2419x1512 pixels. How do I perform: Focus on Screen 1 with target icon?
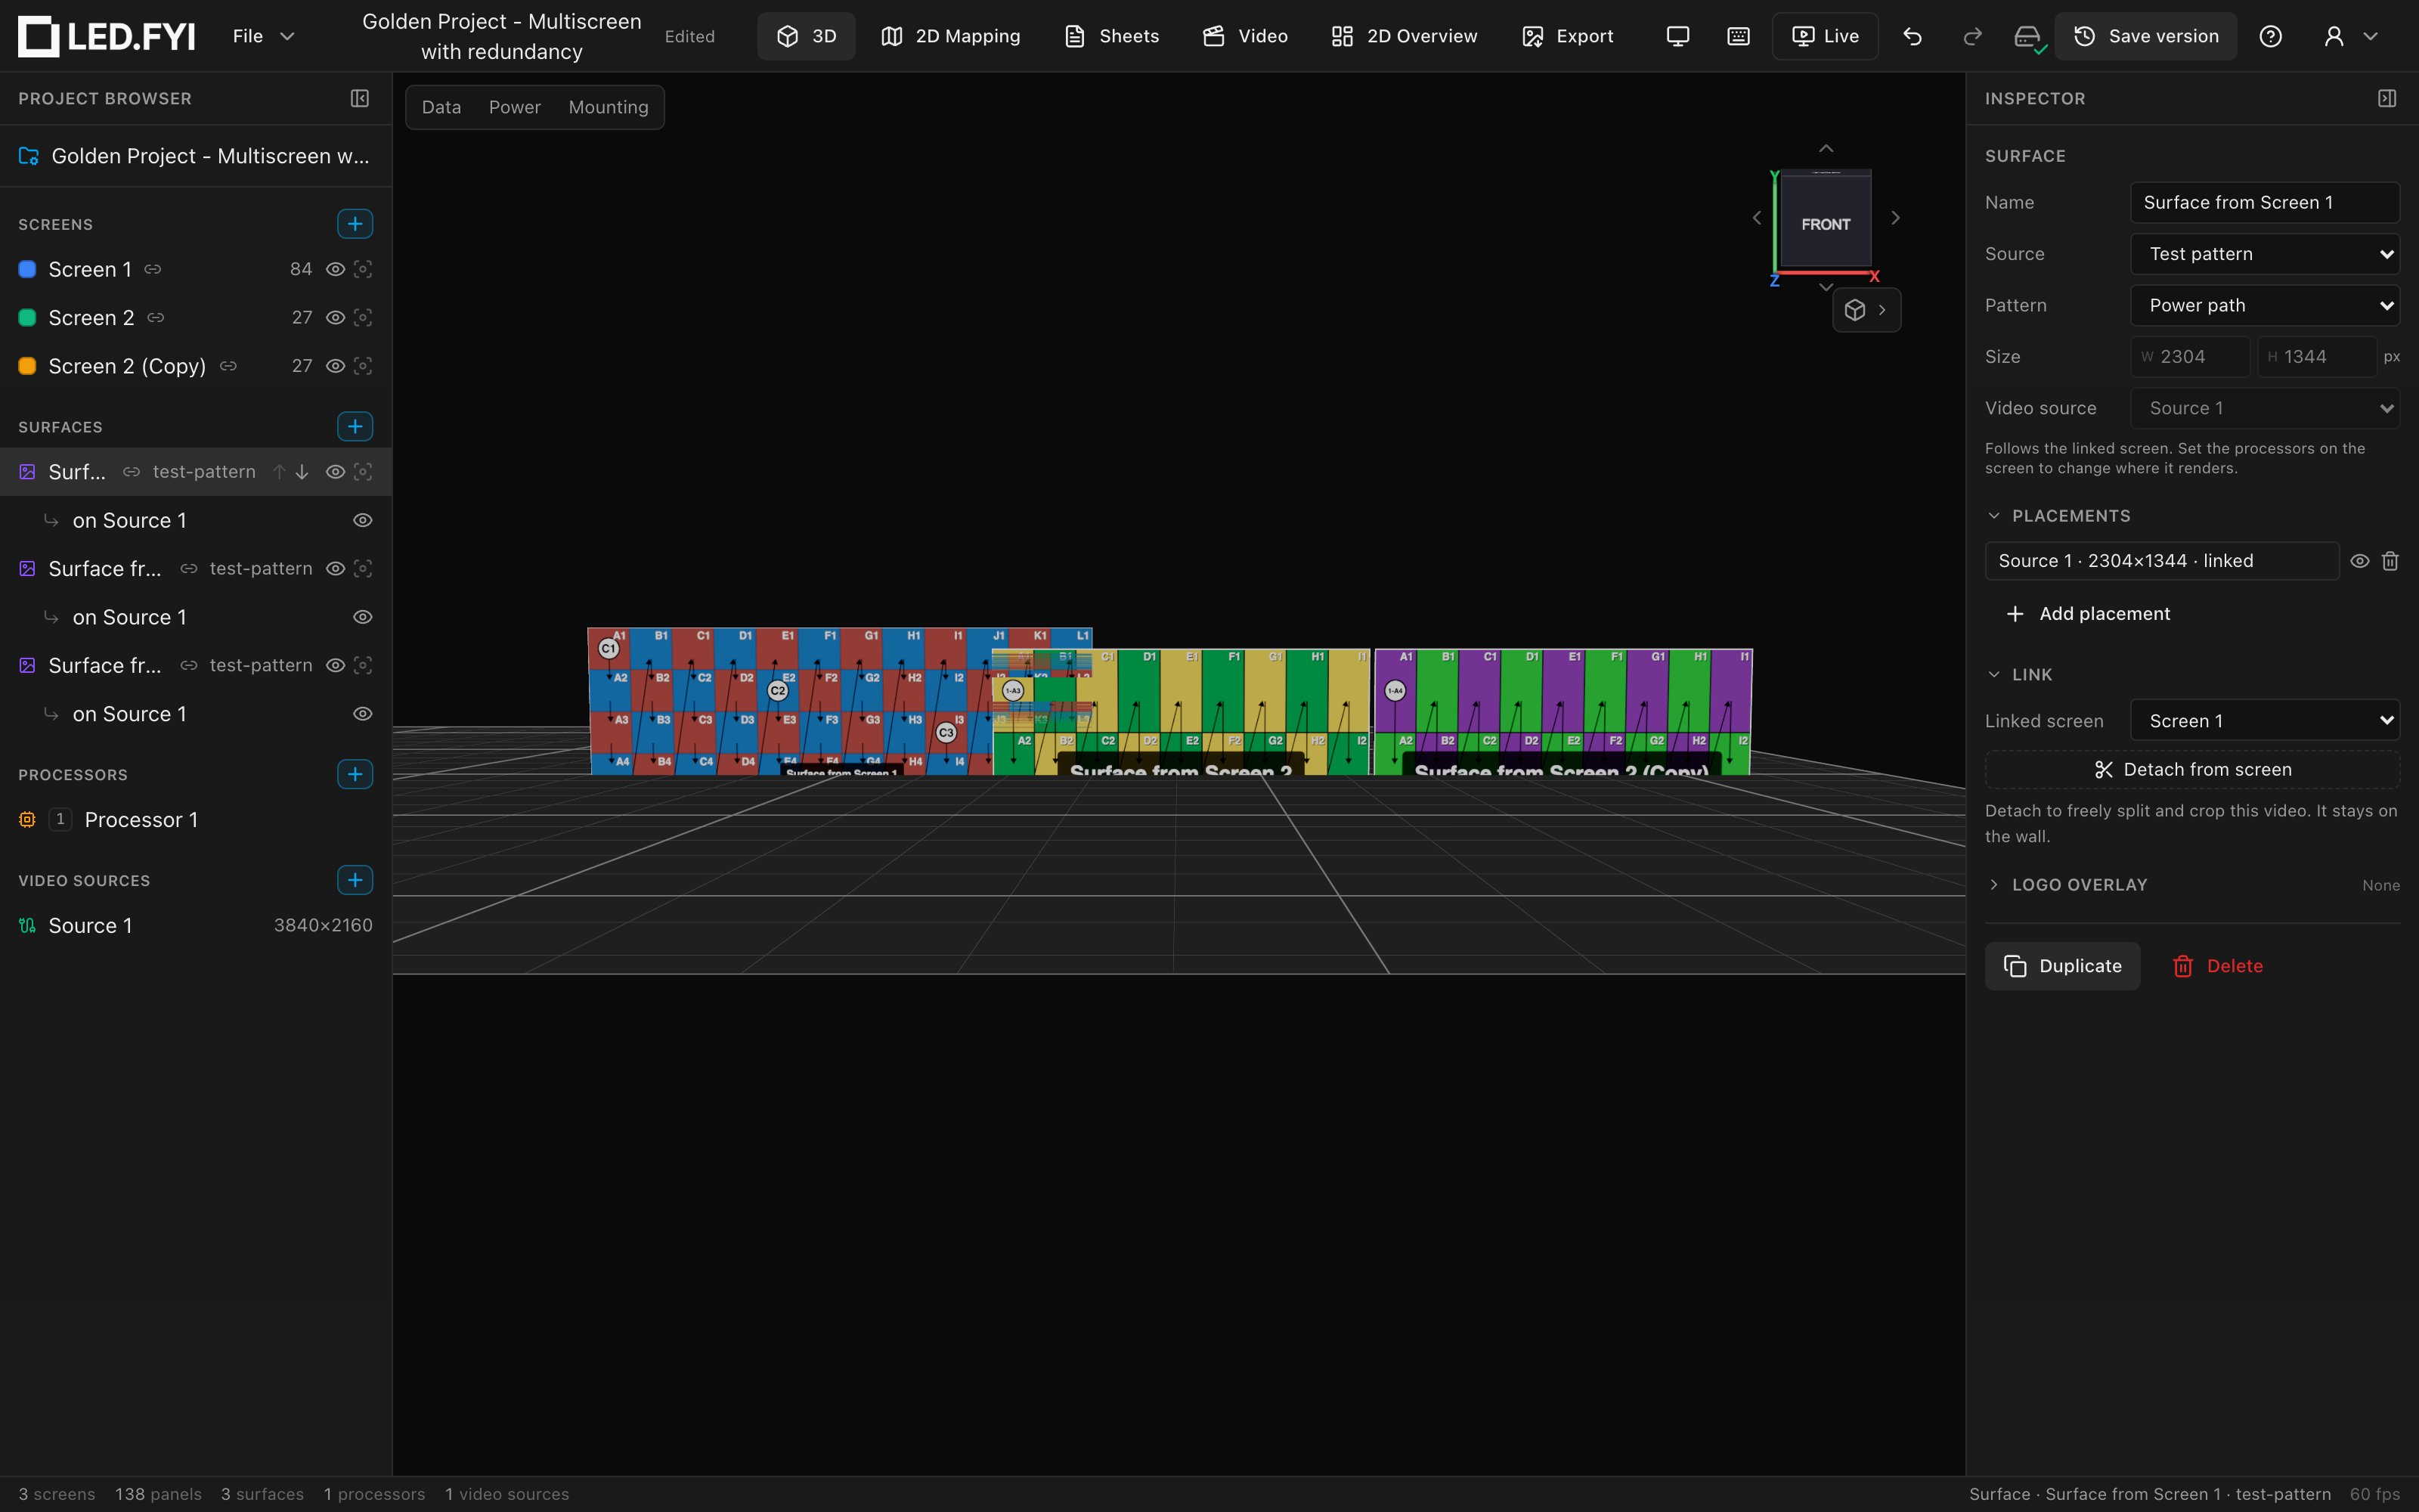click(363, 269)
